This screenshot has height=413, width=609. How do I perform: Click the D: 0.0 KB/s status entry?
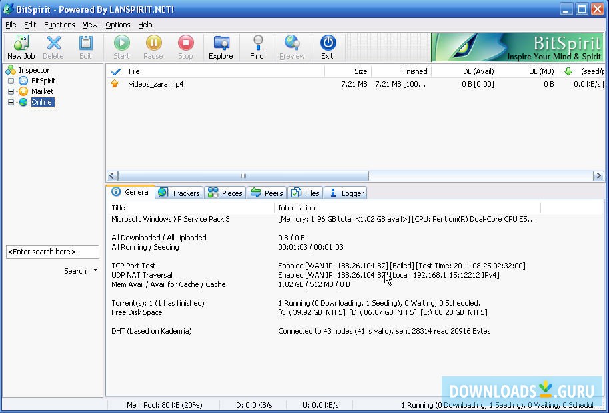pyautogui.click(x=254, y=405)
